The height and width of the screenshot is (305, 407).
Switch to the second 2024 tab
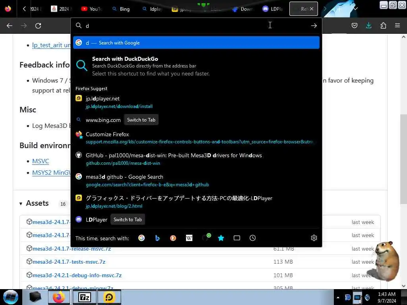60,9
